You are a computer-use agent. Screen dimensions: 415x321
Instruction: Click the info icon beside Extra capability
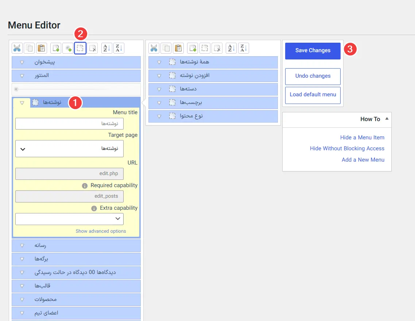94,209
